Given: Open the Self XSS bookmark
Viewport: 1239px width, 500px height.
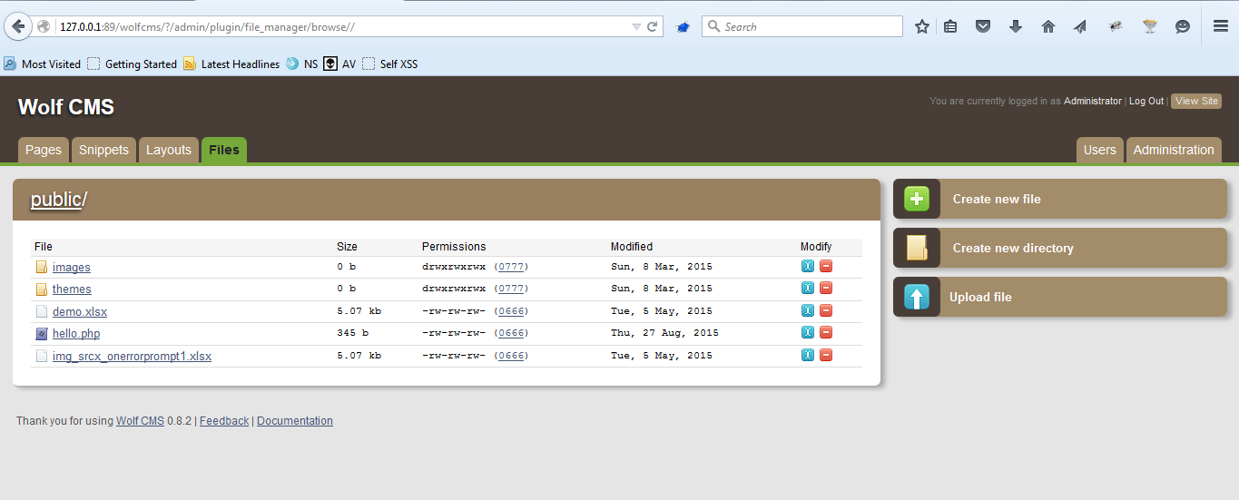Looking at the screenshot, I should pos(390,64).
